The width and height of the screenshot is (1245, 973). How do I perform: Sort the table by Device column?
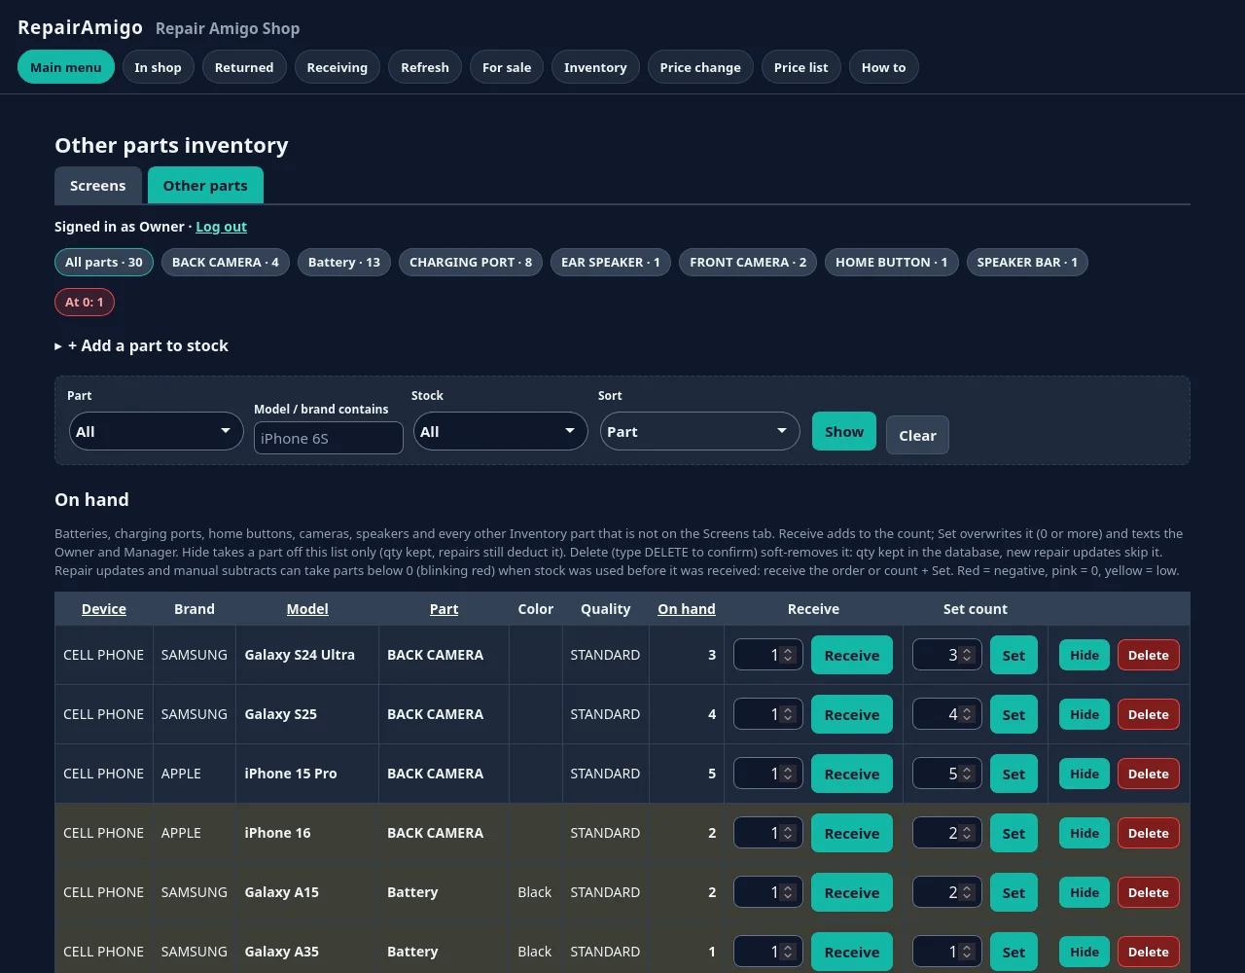click(104, 609)
